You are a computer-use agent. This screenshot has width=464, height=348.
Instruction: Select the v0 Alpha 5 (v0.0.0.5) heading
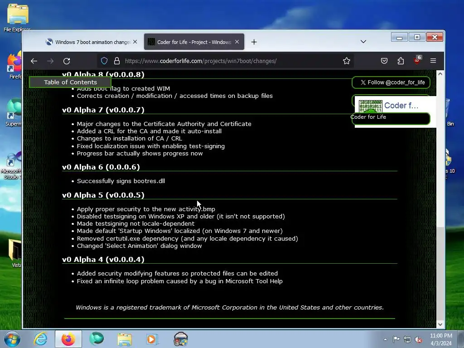[103, 195]
